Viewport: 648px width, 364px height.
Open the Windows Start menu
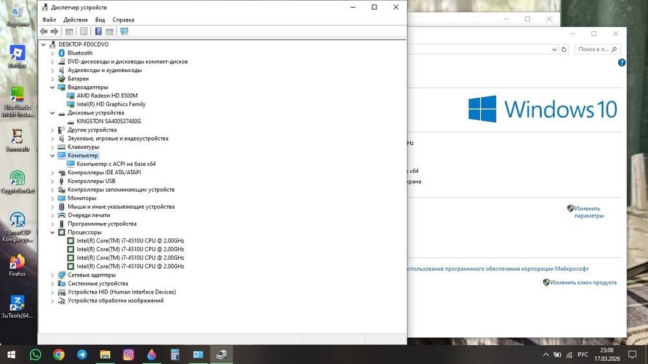(11, 354)
